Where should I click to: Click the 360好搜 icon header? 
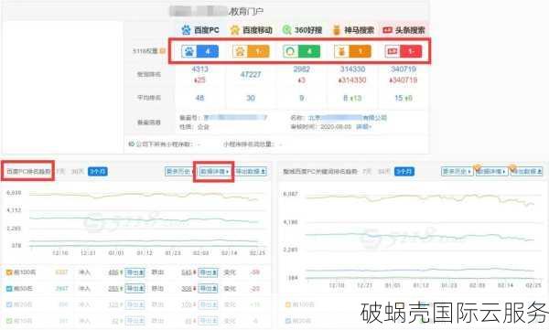click(x=286, y=30)
